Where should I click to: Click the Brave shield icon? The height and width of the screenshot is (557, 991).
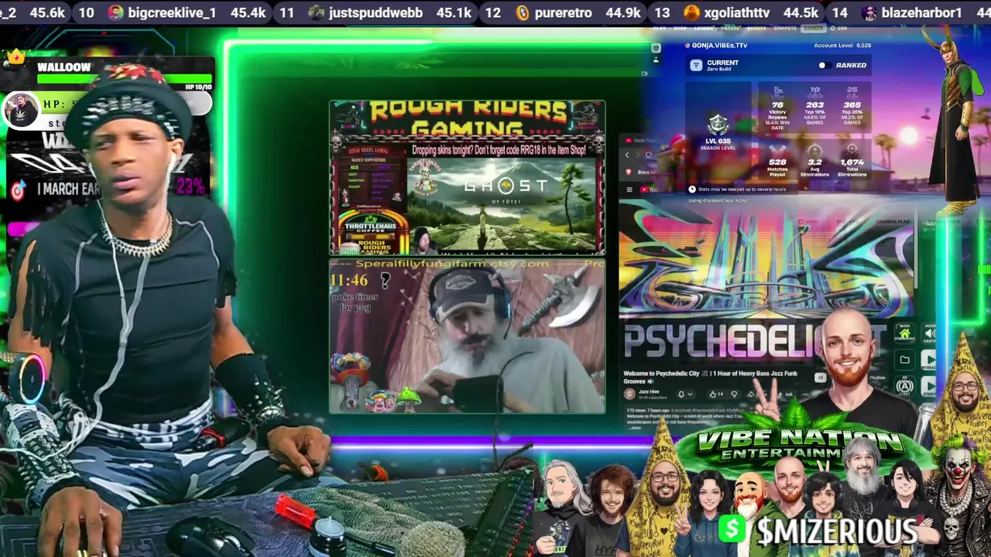coord(629,172)
